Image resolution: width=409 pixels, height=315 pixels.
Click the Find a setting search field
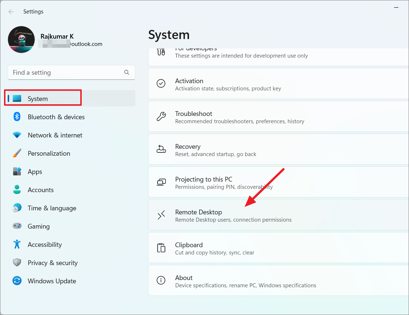[x=72, y=73]
